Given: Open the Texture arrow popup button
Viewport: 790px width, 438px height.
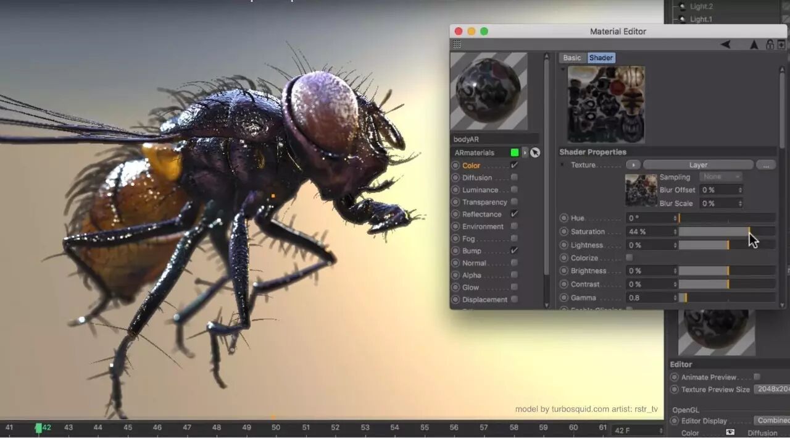Looking at the screenshot, I should click(x=633, y=165).
